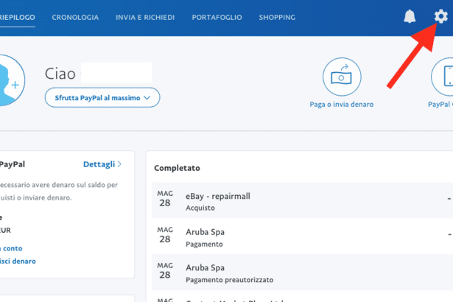Screen dimensions: 453x302
Task: Open account settings gear icon
Action: (x=441, y=16)
